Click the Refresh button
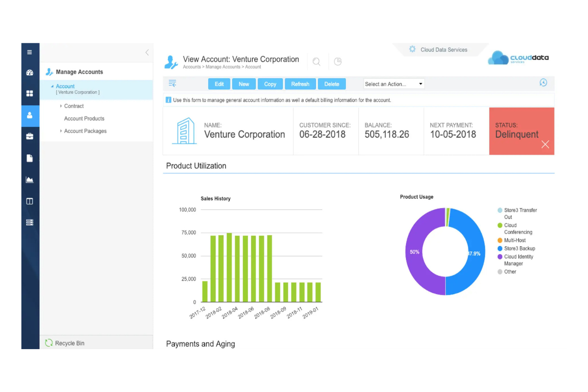 click(x=300, y=84)
